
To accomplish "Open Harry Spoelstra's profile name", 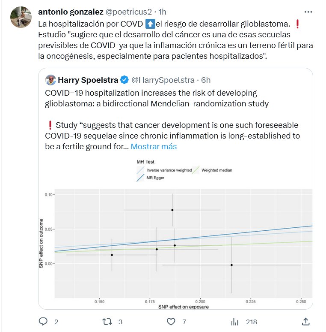I will 88,80.
